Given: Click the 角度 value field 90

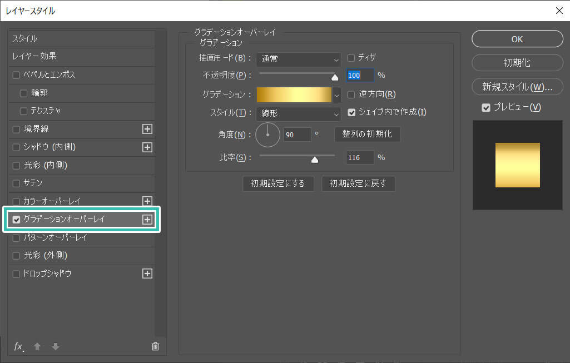Looking at the screenshot, I should coord(297,135).
